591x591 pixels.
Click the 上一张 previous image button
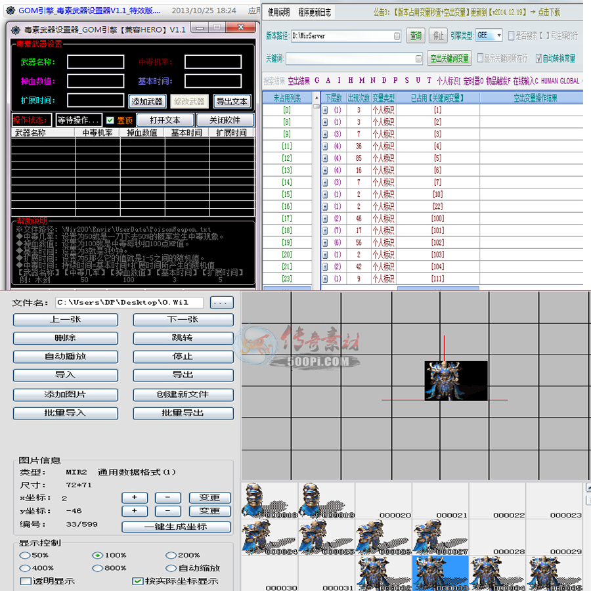click(66, 320)
